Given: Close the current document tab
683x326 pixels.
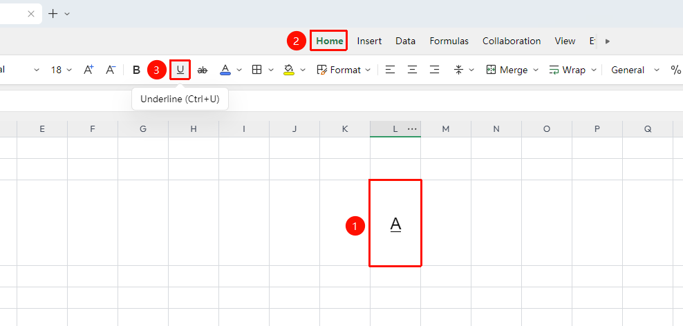Looking at the screenshot, I should tap(31, 14).
